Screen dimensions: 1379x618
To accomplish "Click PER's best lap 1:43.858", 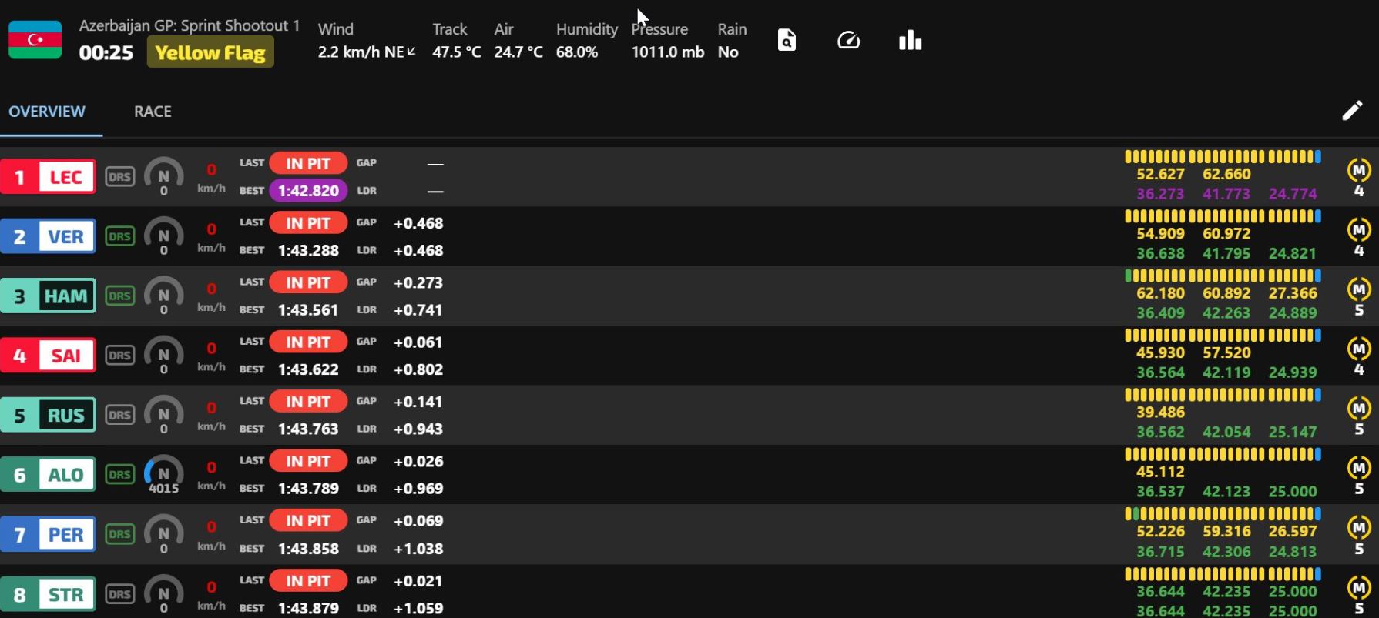I will (308, 549).
